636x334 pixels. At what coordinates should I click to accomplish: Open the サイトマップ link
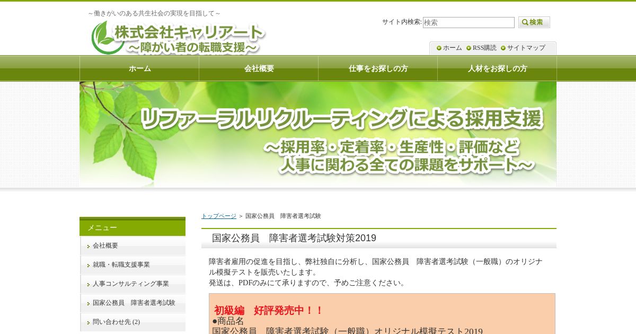[526, 48]
